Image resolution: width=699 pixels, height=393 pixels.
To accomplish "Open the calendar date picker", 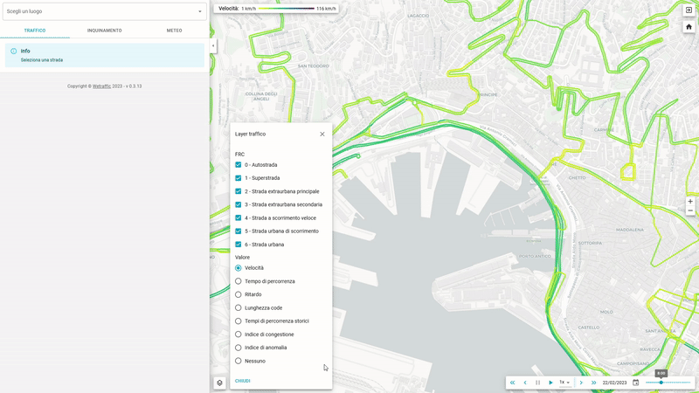I will pyautogui.click(x=635, y=383).
